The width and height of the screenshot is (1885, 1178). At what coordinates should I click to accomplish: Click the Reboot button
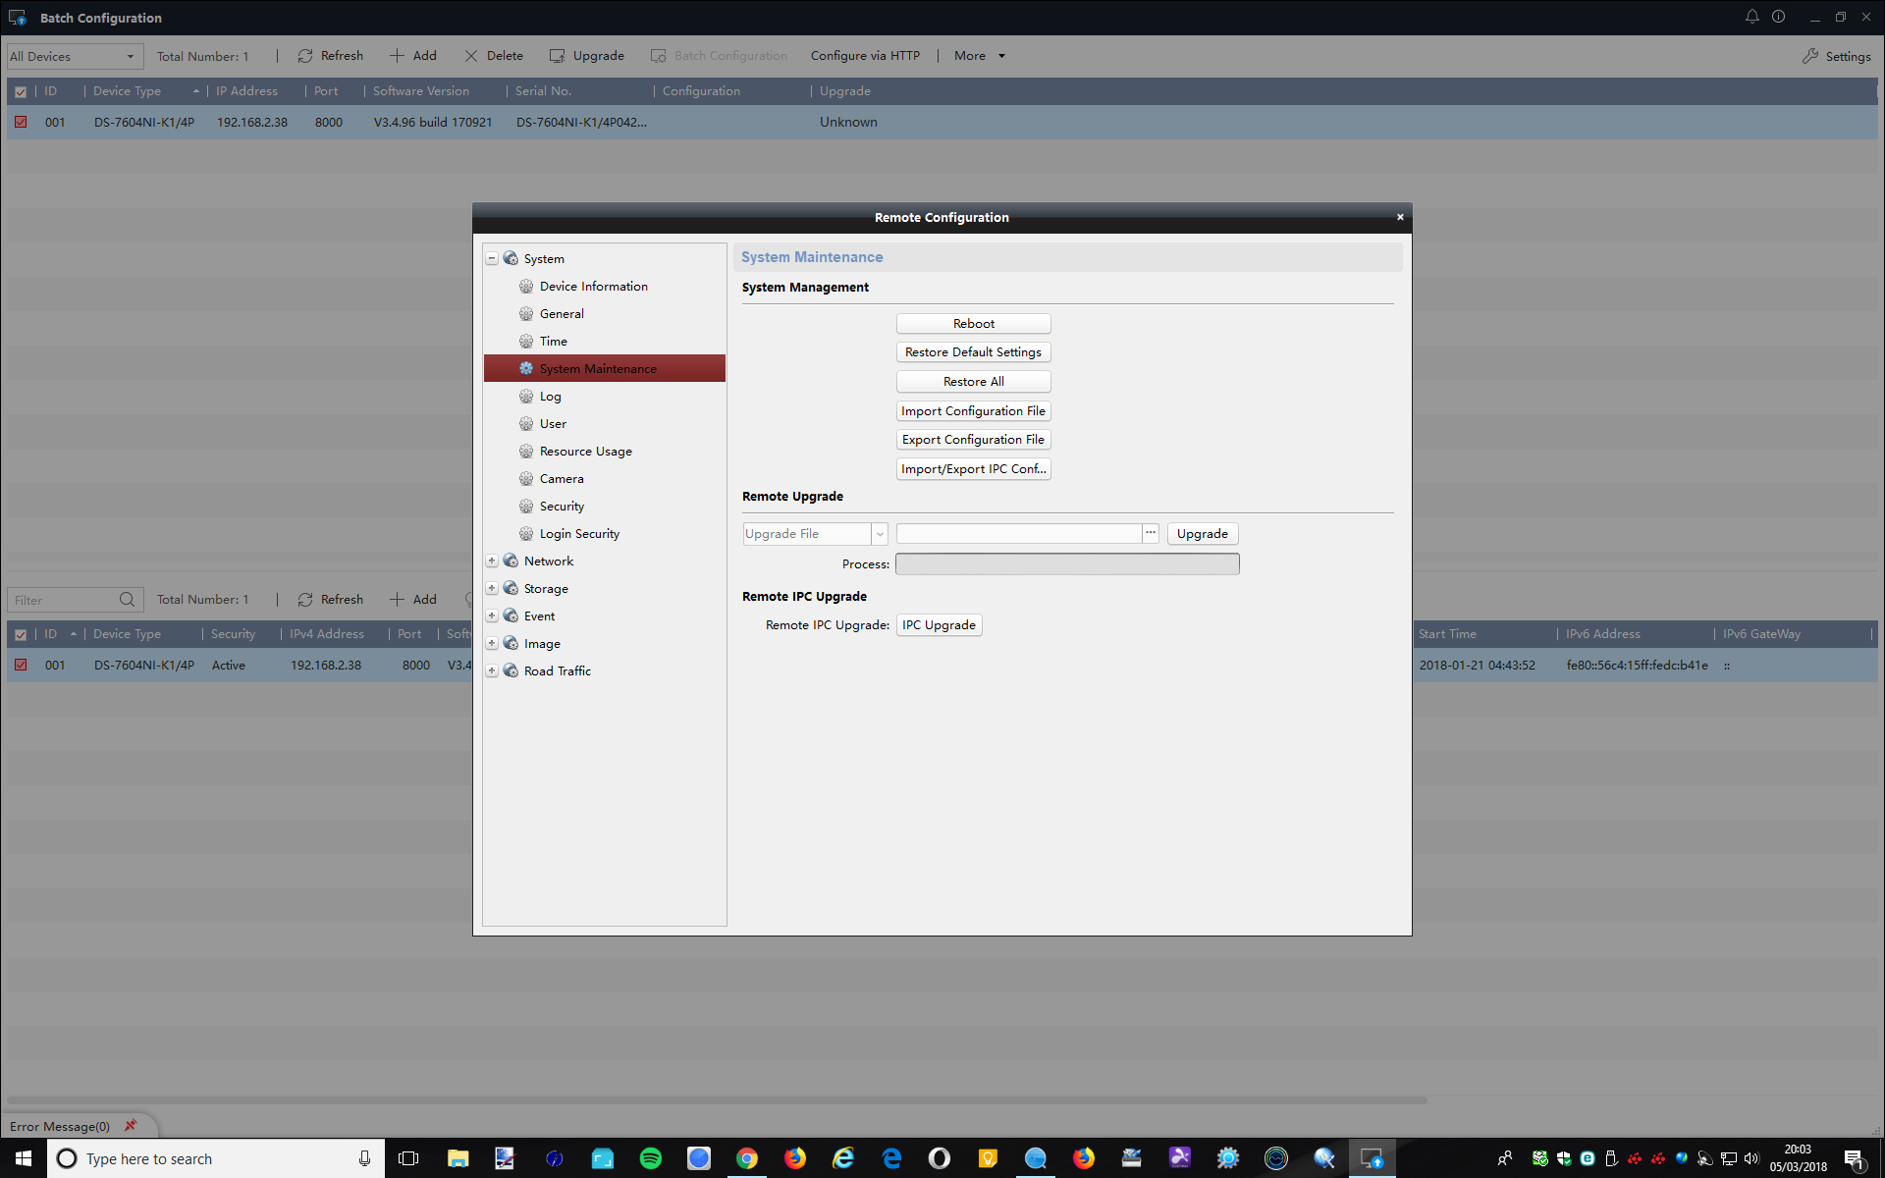point(973,323)
